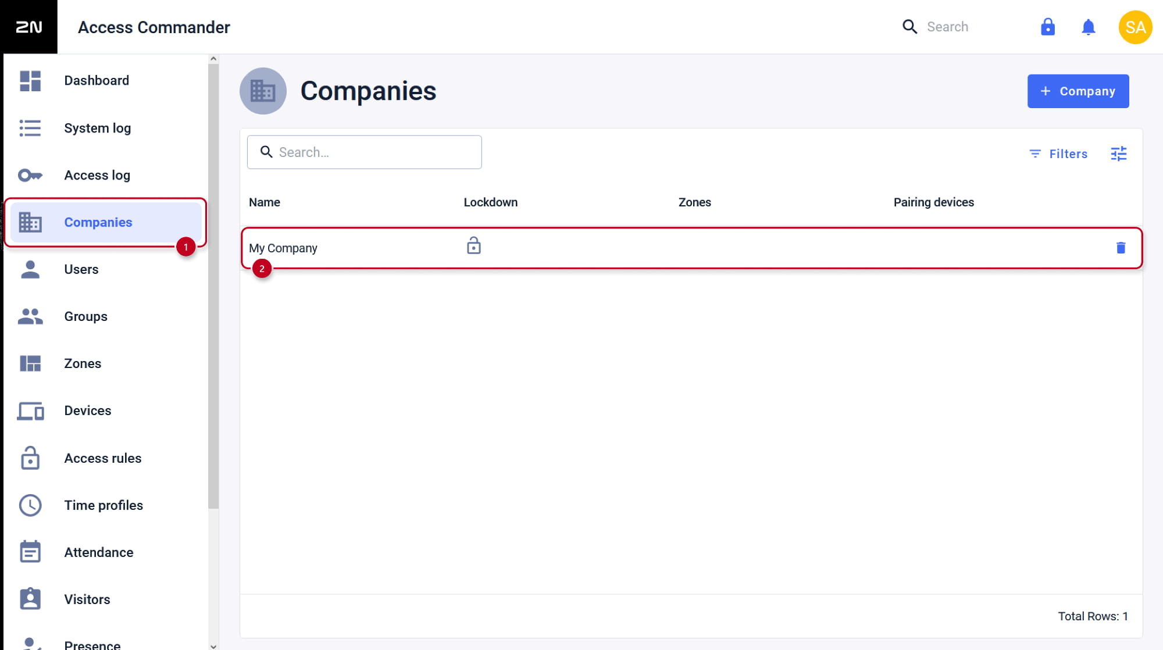Click the System log list icon

(x=30, y=128)
